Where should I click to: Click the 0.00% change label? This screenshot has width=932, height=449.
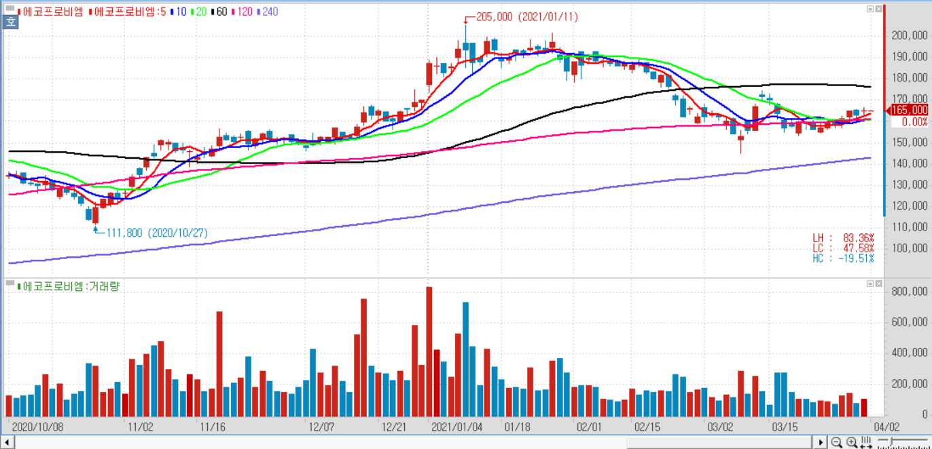coord(914,122)
